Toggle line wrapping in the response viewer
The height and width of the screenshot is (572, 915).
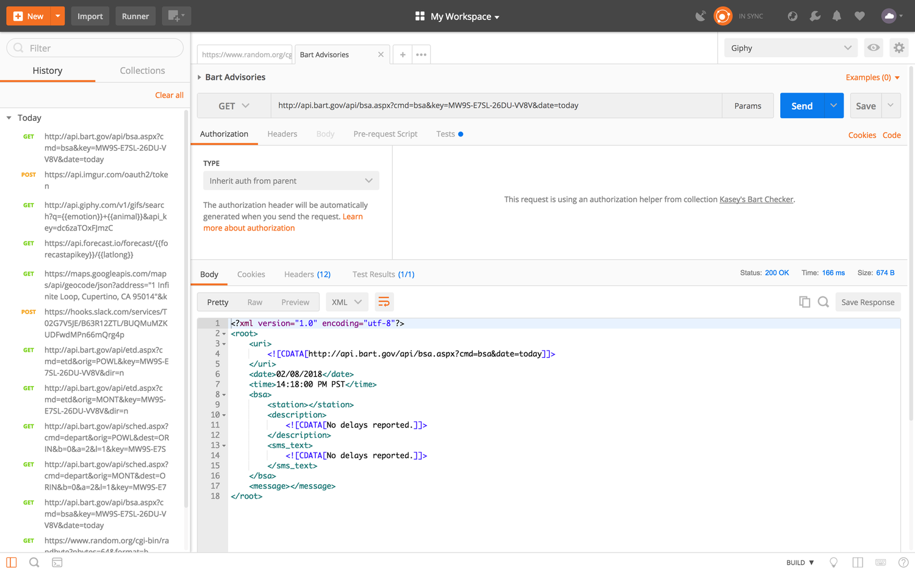[x=384, y=301]
